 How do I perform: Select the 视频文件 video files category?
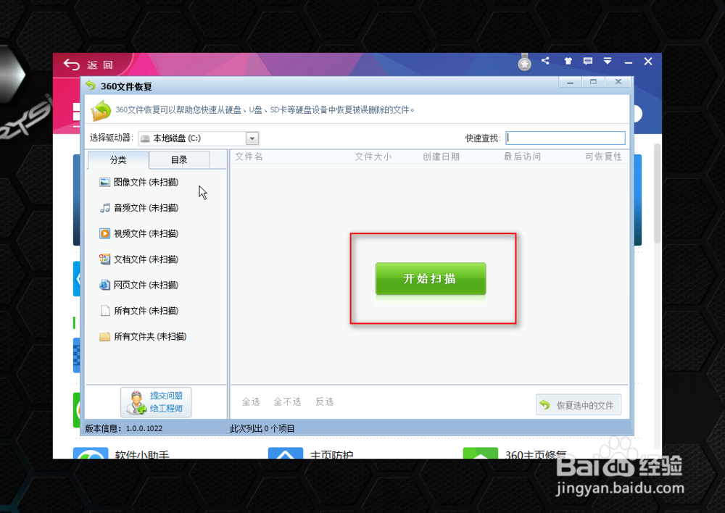click(x=141, y=233)
